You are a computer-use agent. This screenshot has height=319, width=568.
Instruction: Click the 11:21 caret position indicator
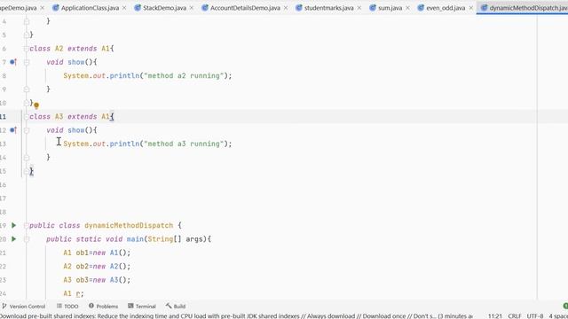[495, 316]
